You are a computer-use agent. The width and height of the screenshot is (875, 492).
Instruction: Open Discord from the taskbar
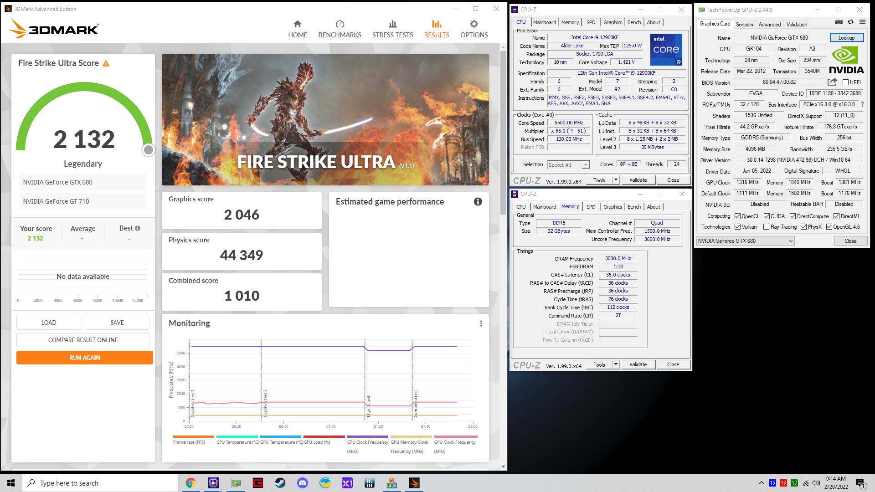point(303,483)
